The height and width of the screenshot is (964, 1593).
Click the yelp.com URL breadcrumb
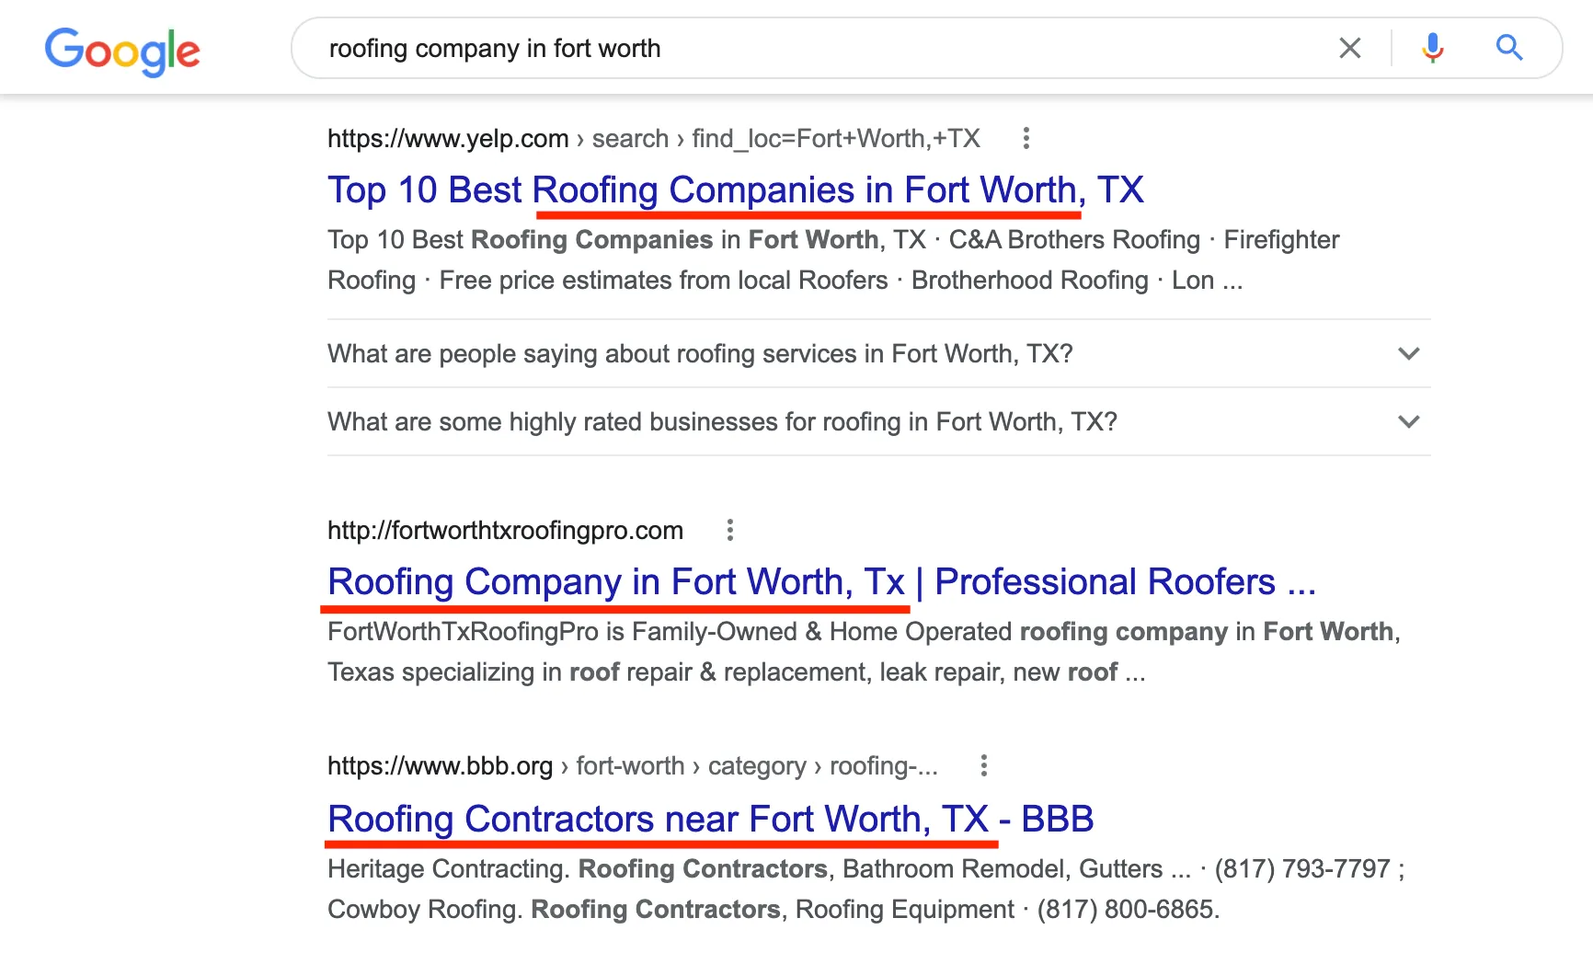point(654,139)
